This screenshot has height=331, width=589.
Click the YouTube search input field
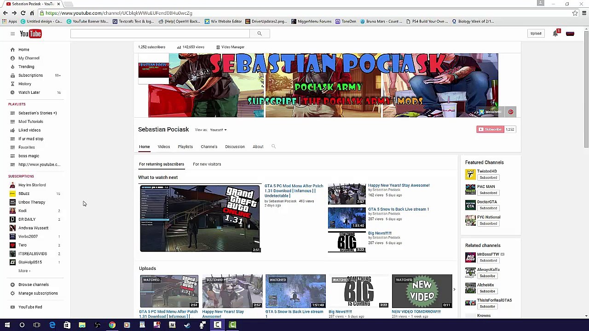[160, 34]
